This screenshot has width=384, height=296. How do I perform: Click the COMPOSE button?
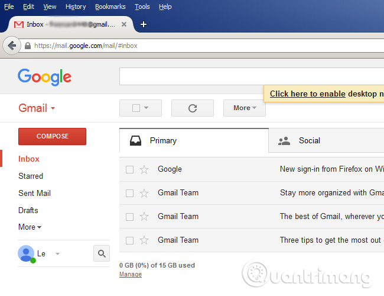tap(52, 136)
